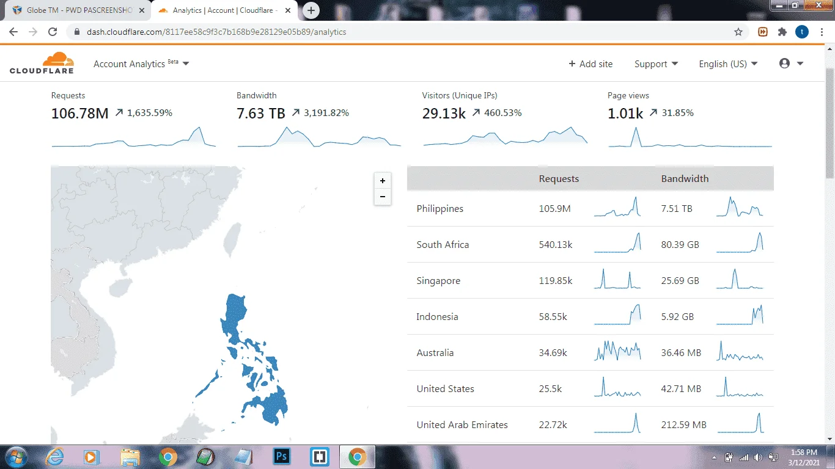Open Windows Explorer folder in the taskbar
The height and width of the screenshot is (469, 835).
click(x=130, y=457)
